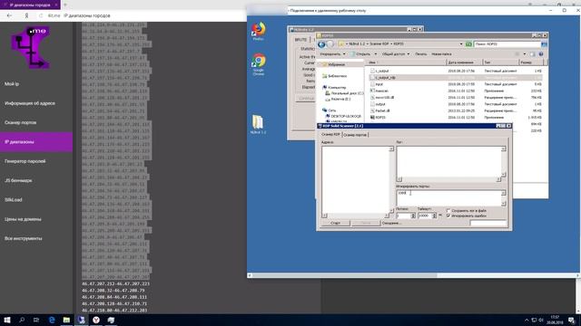Image resolution: width=581 pixels, height=326 pixels.
Task: Open Firefox shortcut on remote desktop
Action: click(x=258, y=31)
